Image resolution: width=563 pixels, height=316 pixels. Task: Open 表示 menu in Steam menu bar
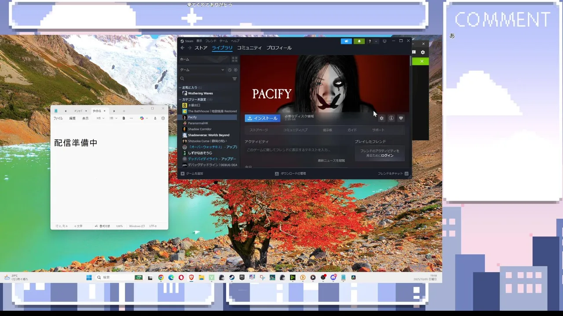pyautogui.click(x=199, y=41)
